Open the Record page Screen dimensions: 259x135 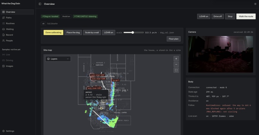click(x=17, y=35)
